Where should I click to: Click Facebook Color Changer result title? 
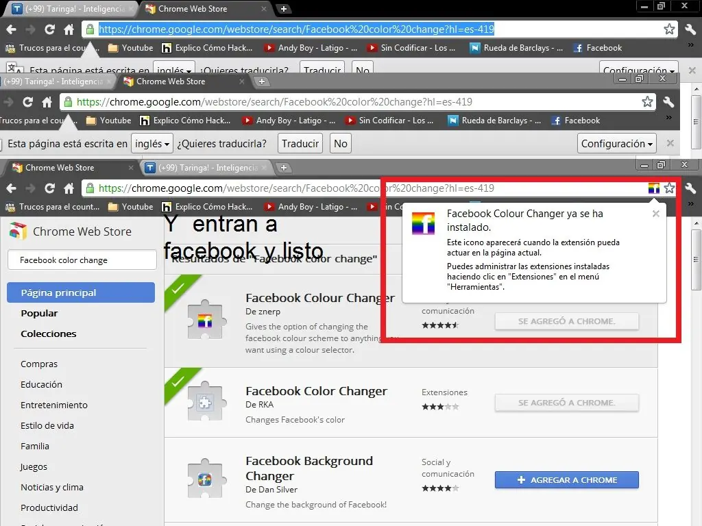tap(316, 391)
